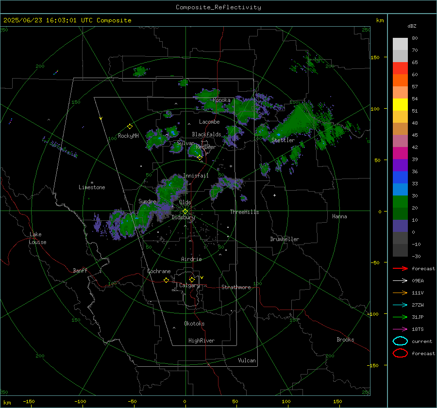Click the Banff label
The image size is (437, 408).
(80, 270)
